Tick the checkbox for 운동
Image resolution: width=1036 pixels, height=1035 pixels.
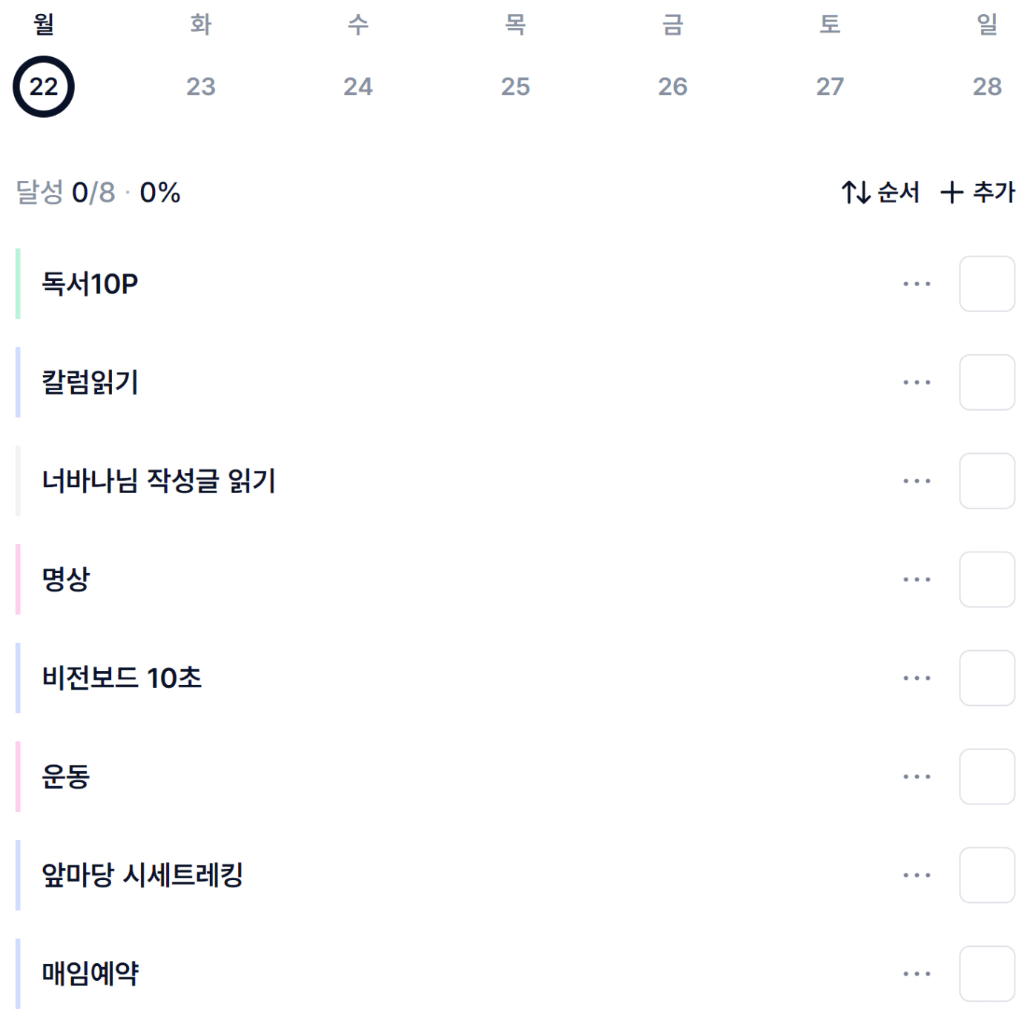(987, 777)
